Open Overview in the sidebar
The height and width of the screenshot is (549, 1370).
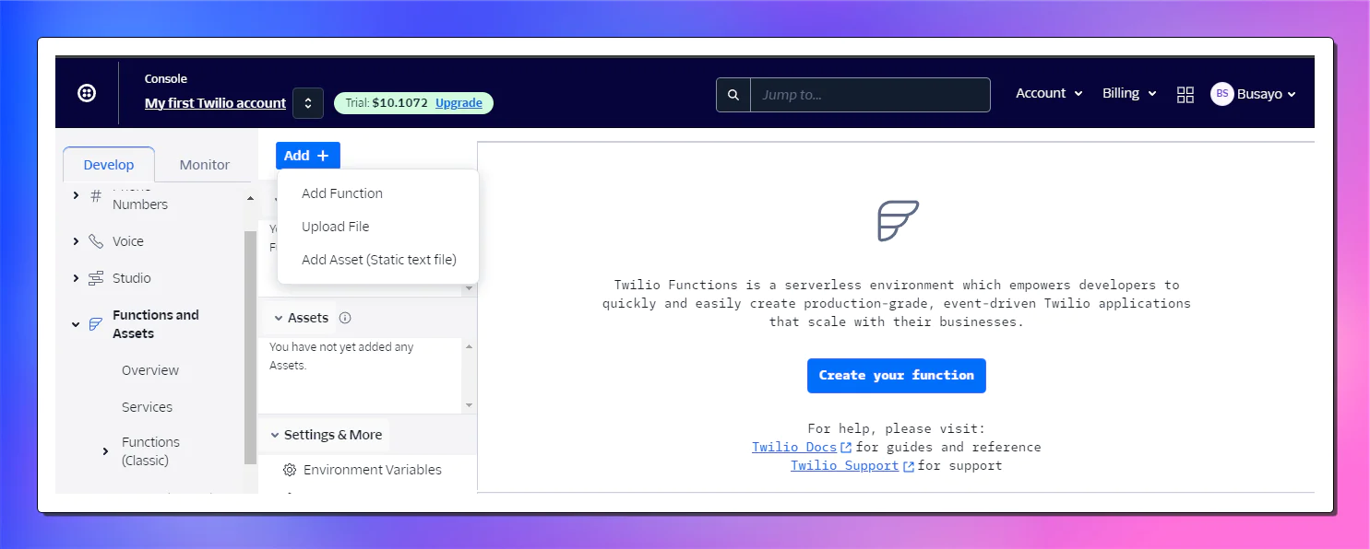tap(150, 370)
